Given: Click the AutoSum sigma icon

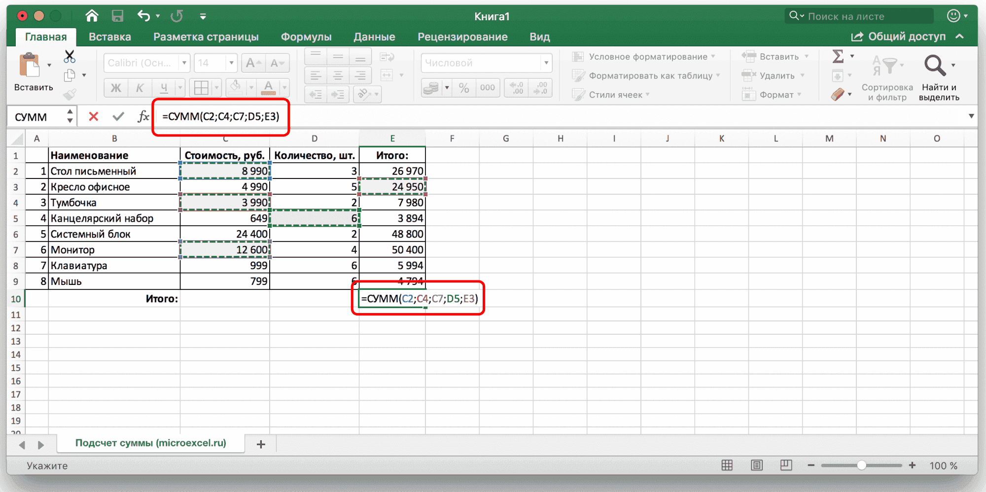Looking at the screenshot, I should 838,57.
